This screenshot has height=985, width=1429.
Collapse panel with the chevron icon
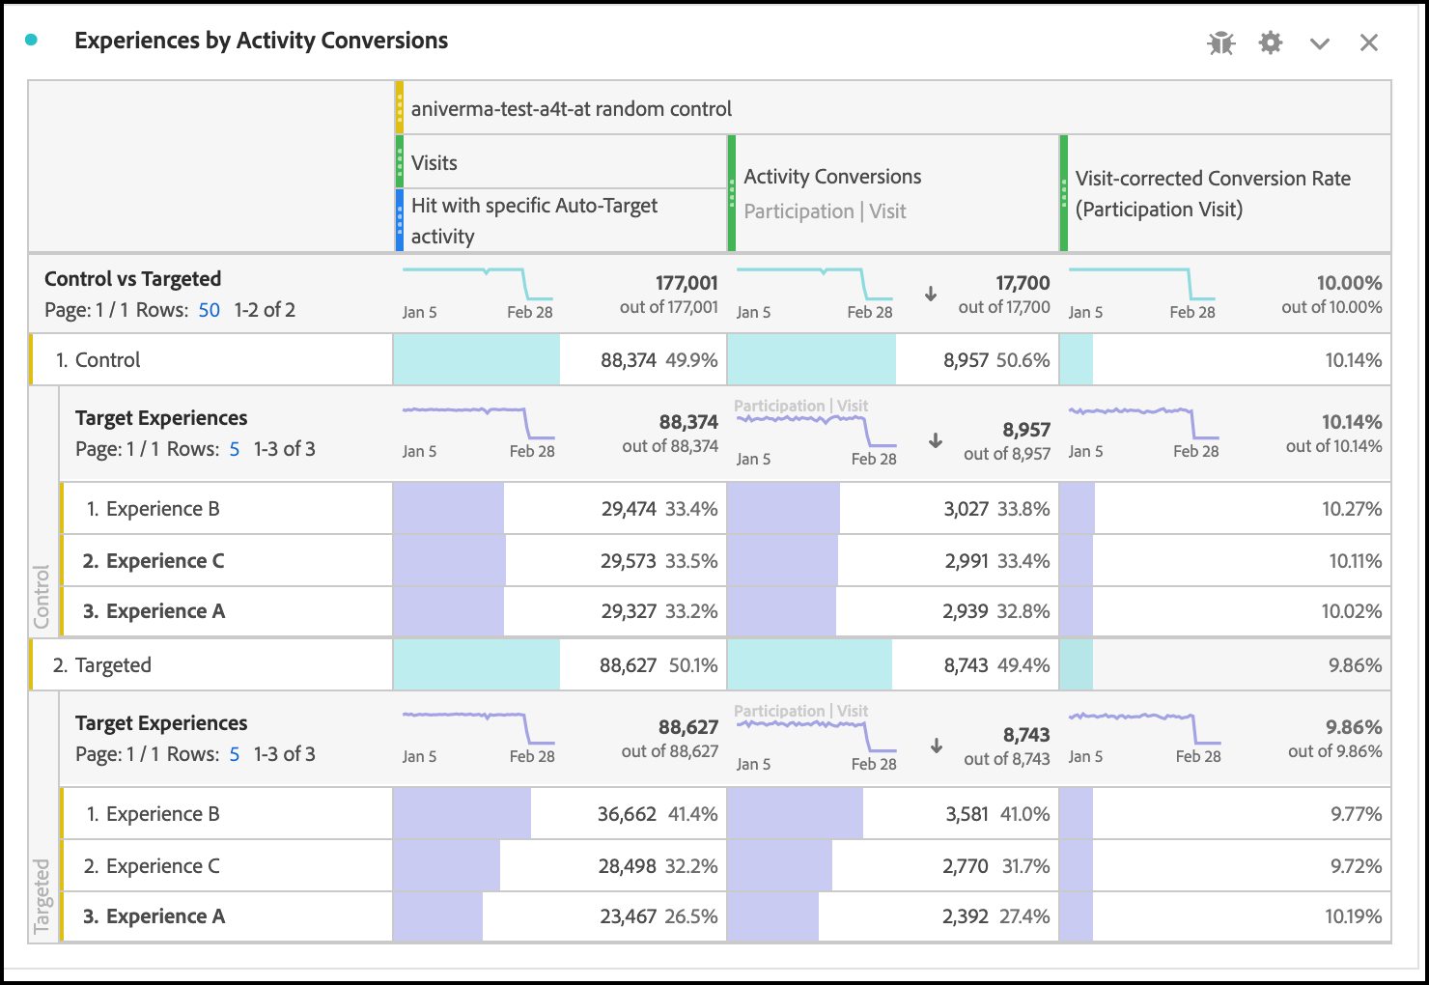click(1320, 43)
